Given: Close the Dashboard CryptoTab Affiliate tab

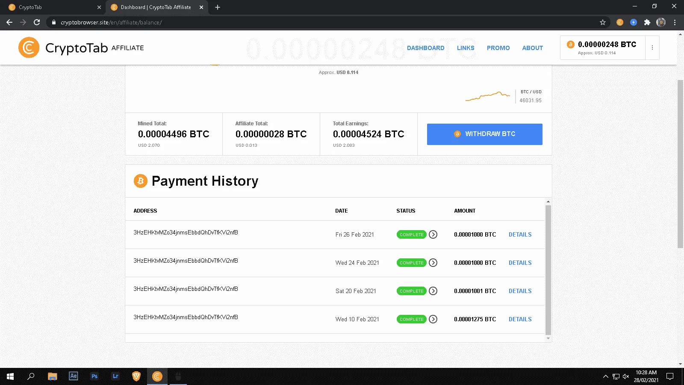Looking at the screenshot, I should coord(201,7).
